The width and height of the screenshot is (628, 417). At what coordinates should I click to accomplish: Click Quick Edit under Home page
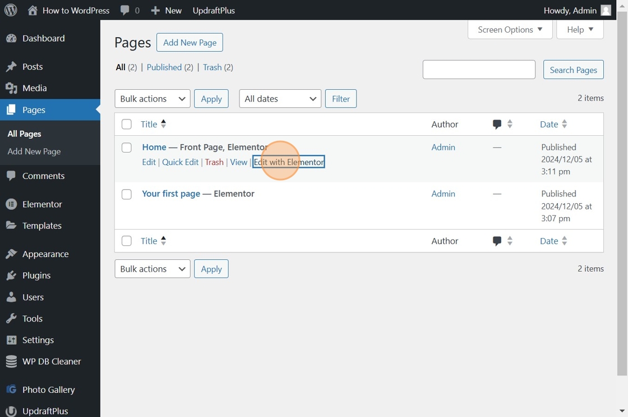(x=180, y=162)
